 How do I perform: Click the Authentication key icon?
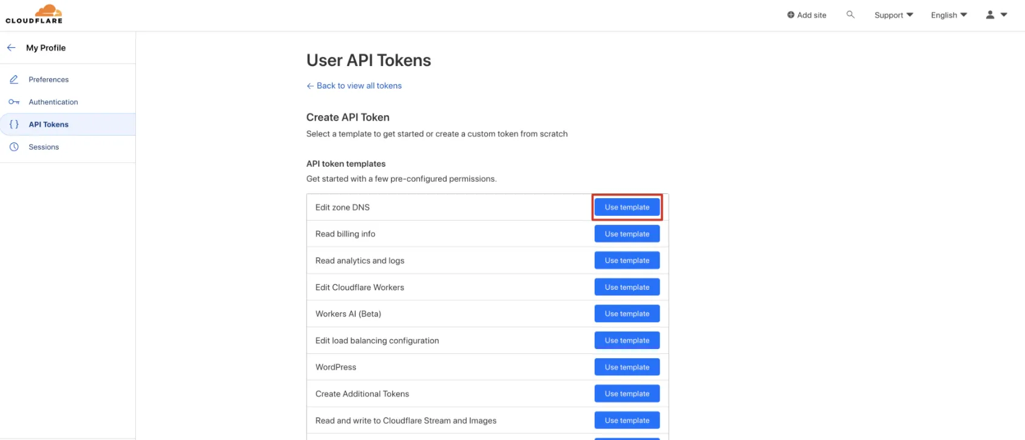click(x=14, y=102)
